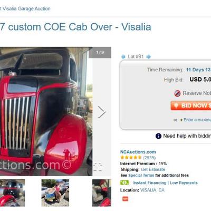211x211 pixels.
Task: Click the main COE truck photo
Action: coord(46,111)
